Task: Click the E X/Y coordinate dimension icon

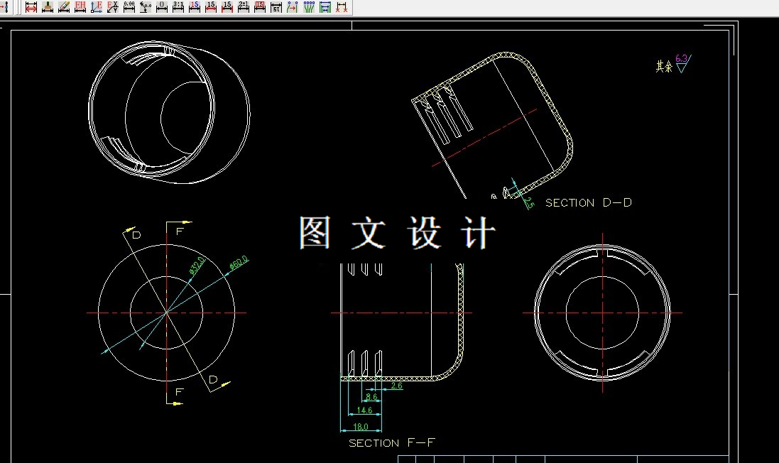Action: coord(113,7)
